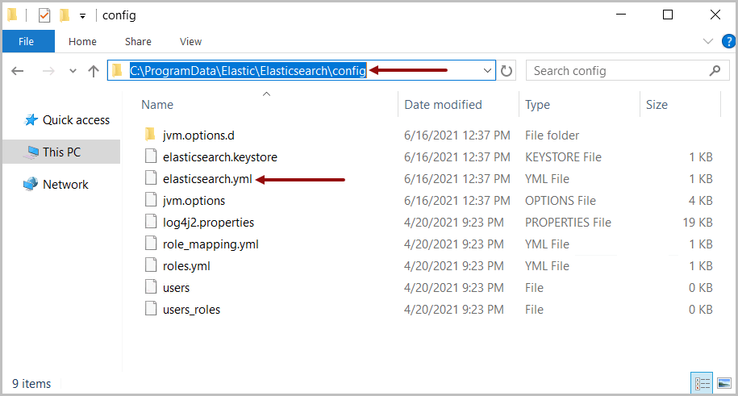The image size is (738, 396).
Task: Sort by the Name column header
Action: (157, 105)
